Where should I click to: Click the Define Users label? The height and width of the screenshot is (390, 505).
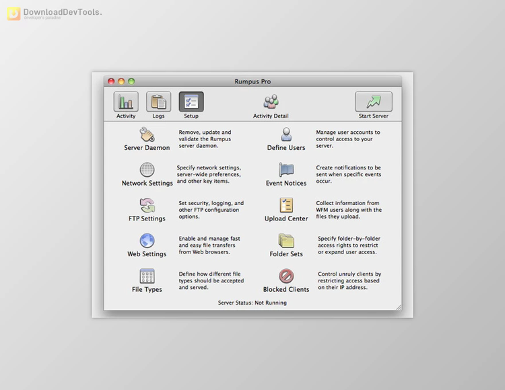point(286,147)
